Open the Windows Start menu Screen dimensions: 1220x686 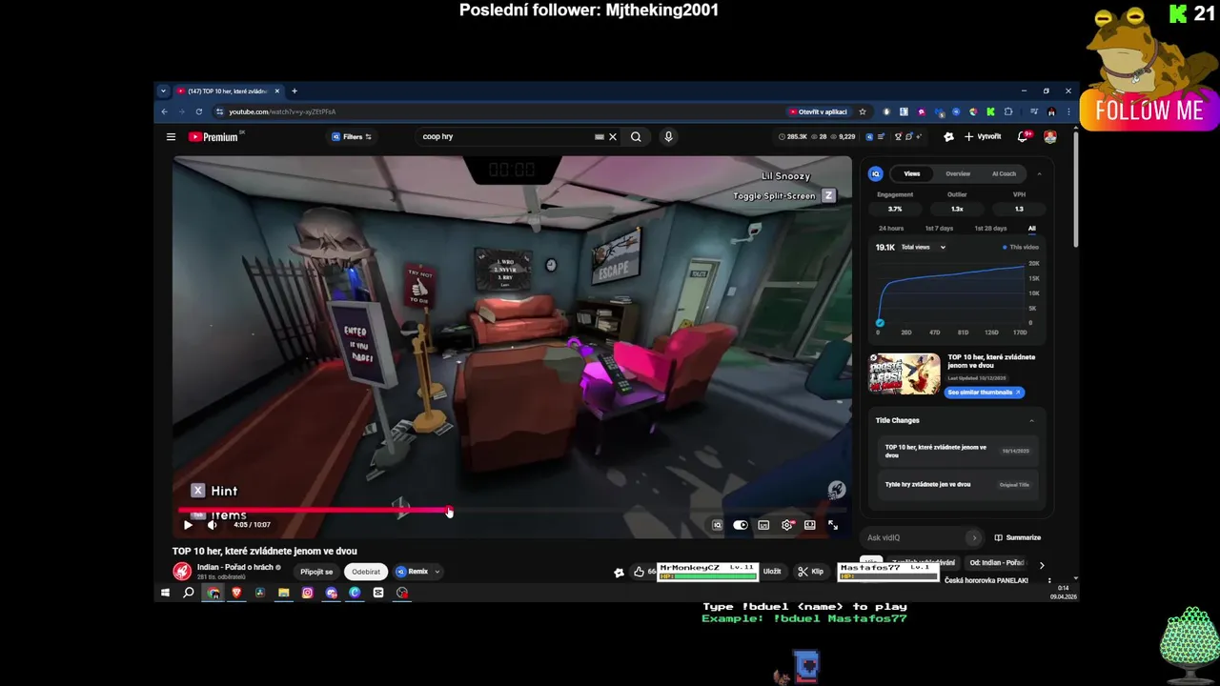click(x=165, y=593)
